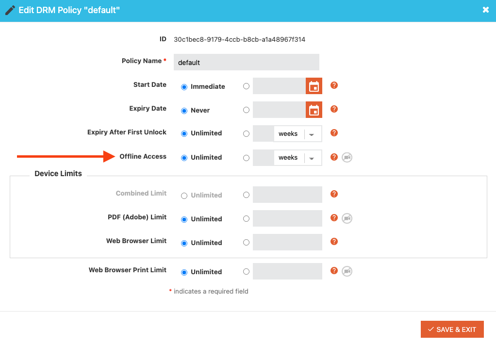Edit the Policy Name field

tap(247, 62)
